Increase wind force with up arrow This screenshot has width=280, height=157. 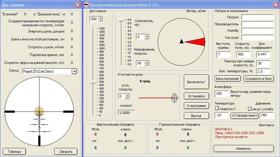[x=147, y=36]
